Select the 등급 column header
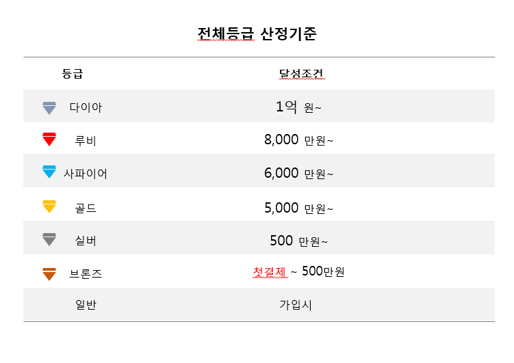The height and width of the screenshot is (363, 514). pos(73,73)
